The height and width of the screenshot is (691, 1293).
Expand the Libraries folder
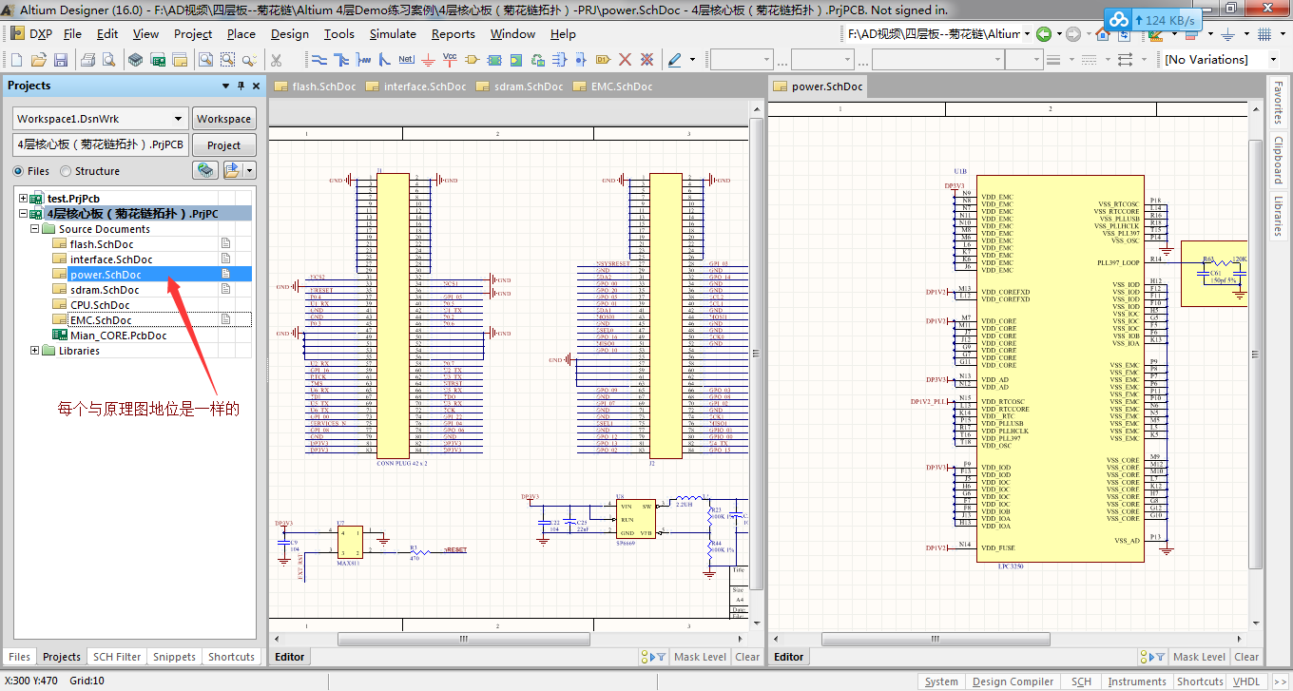pos(35,351)
